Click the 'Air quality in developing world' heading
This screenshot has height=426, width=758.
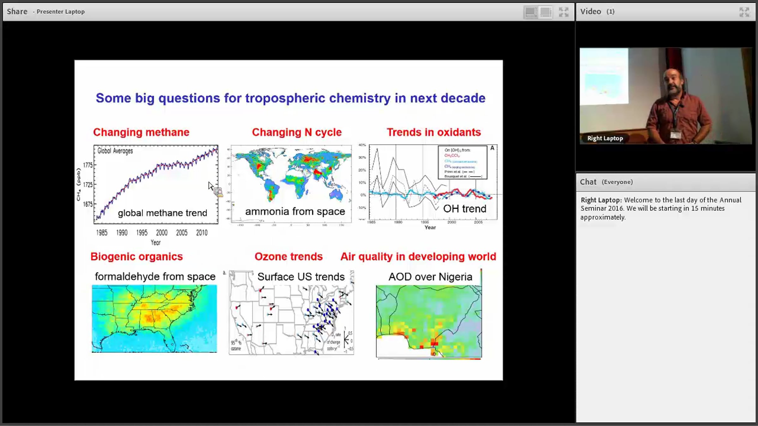[x=418, y=257]
